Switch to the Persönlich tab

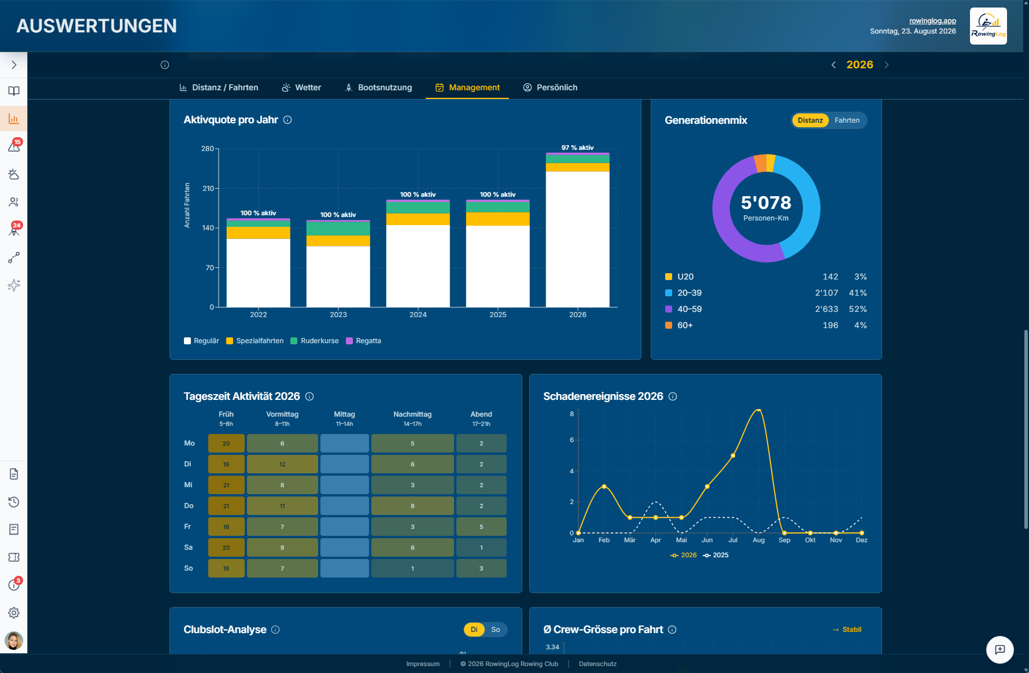coord(550,87)
